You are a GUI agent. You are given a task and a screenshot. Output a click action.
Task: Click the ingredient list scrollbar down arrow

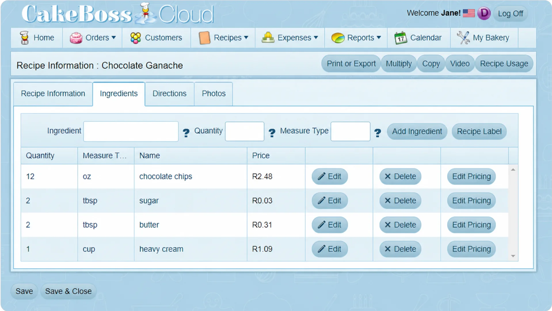point(513,256)
